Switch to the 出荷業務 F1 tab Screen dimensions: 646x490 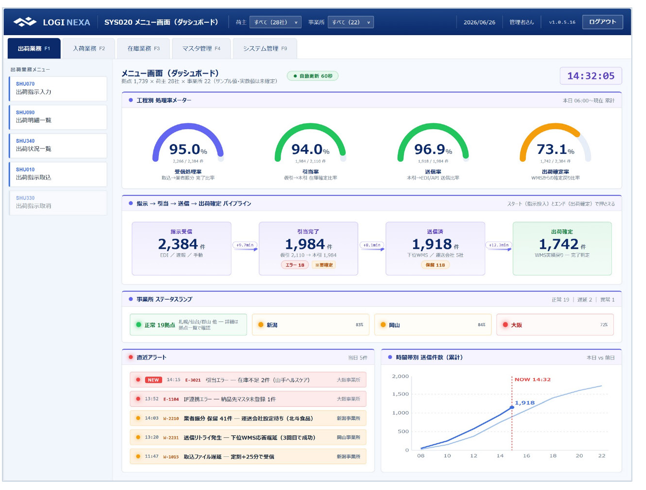click(34, 49)
